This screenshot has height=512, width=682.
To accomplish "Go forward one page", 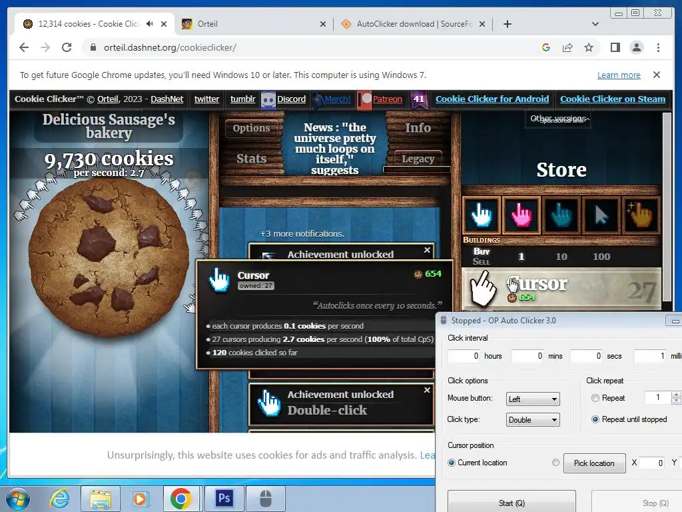I will tap(45, 47).
